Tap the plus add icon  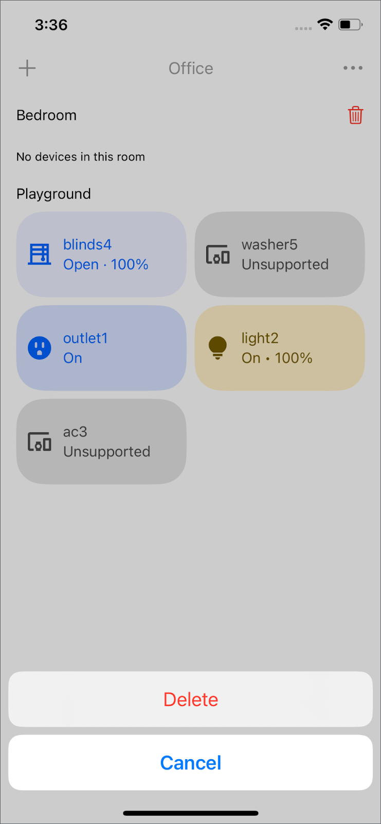(27, 68)
